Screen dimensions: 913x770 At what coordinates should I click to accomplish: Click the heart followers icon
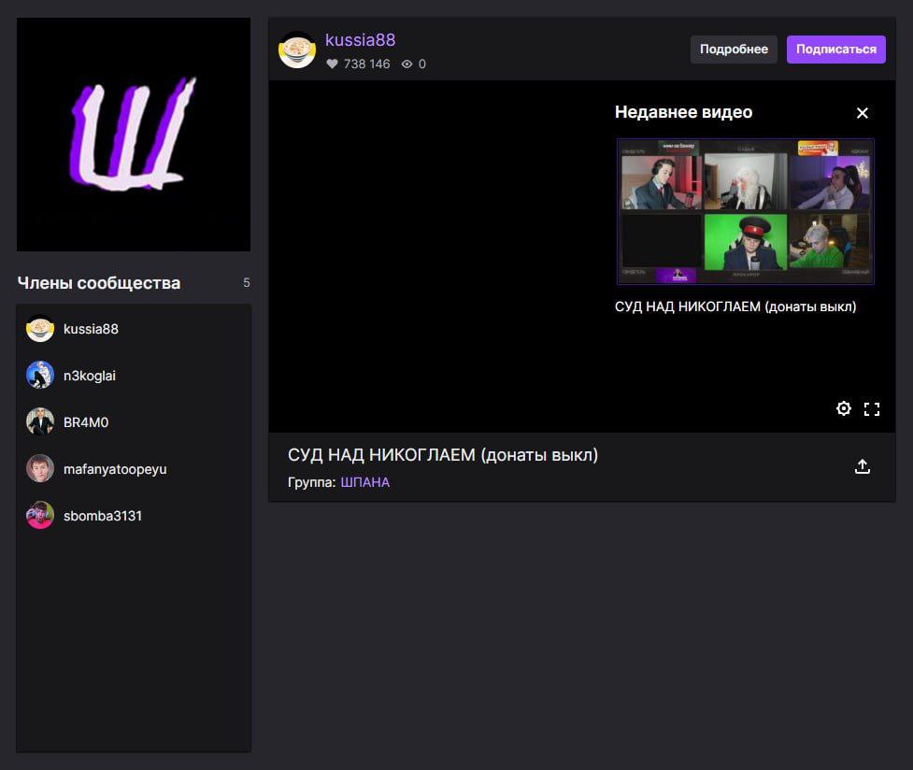coord(332,64)
